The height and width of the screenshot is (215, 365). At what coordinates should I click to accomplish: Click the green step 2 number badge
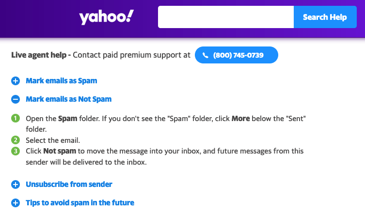click(16, 140)
